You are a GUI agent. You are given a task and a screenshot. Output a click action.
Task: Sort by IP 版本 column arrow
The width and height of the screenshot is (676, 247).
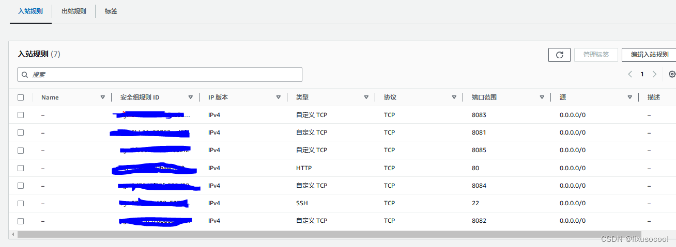click(x=278, y=97)
